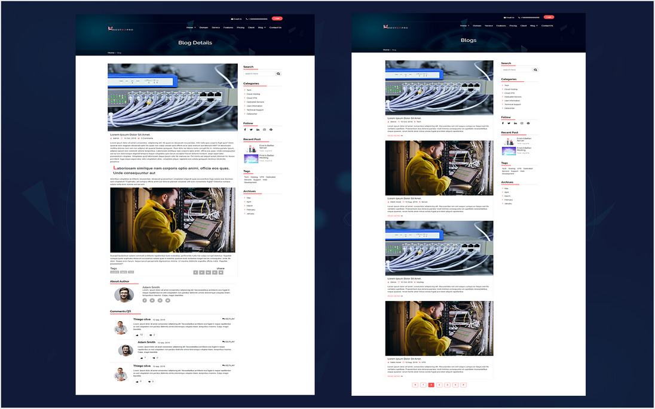This screenshot has width=655, height=409.
Task: Expand the Home dropdown on Blog Details page
Action: pos(191,27)
